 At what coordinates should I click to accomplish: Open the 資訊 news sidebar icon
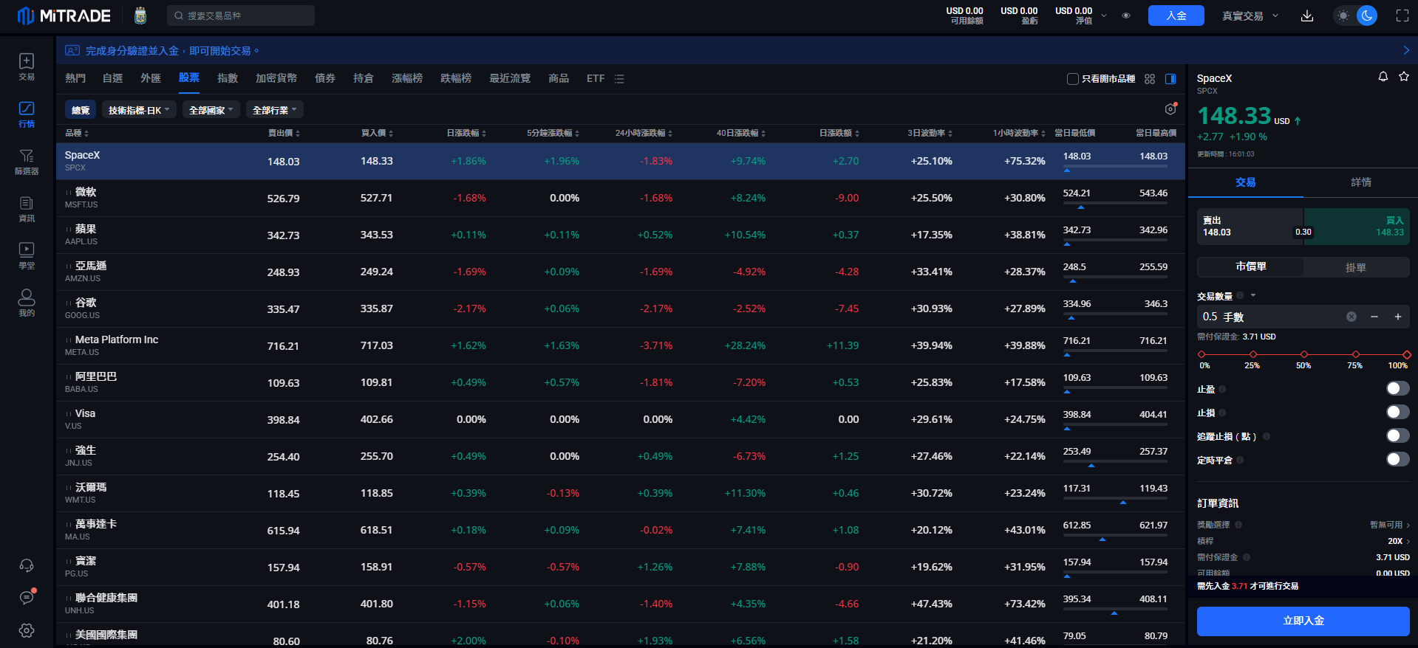(27, 209)
